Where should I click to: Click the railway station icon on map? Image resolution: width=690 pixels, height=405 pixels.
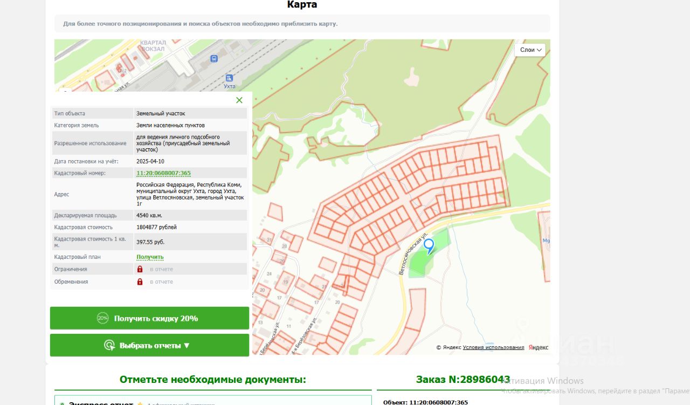(215, 59)
